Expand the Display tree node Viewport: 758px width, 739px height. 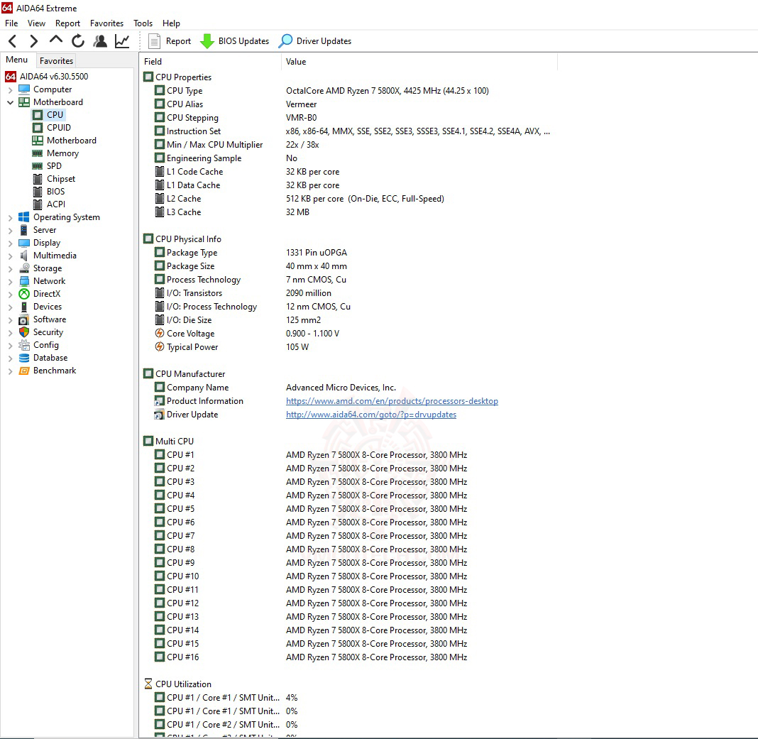(10, 243)
